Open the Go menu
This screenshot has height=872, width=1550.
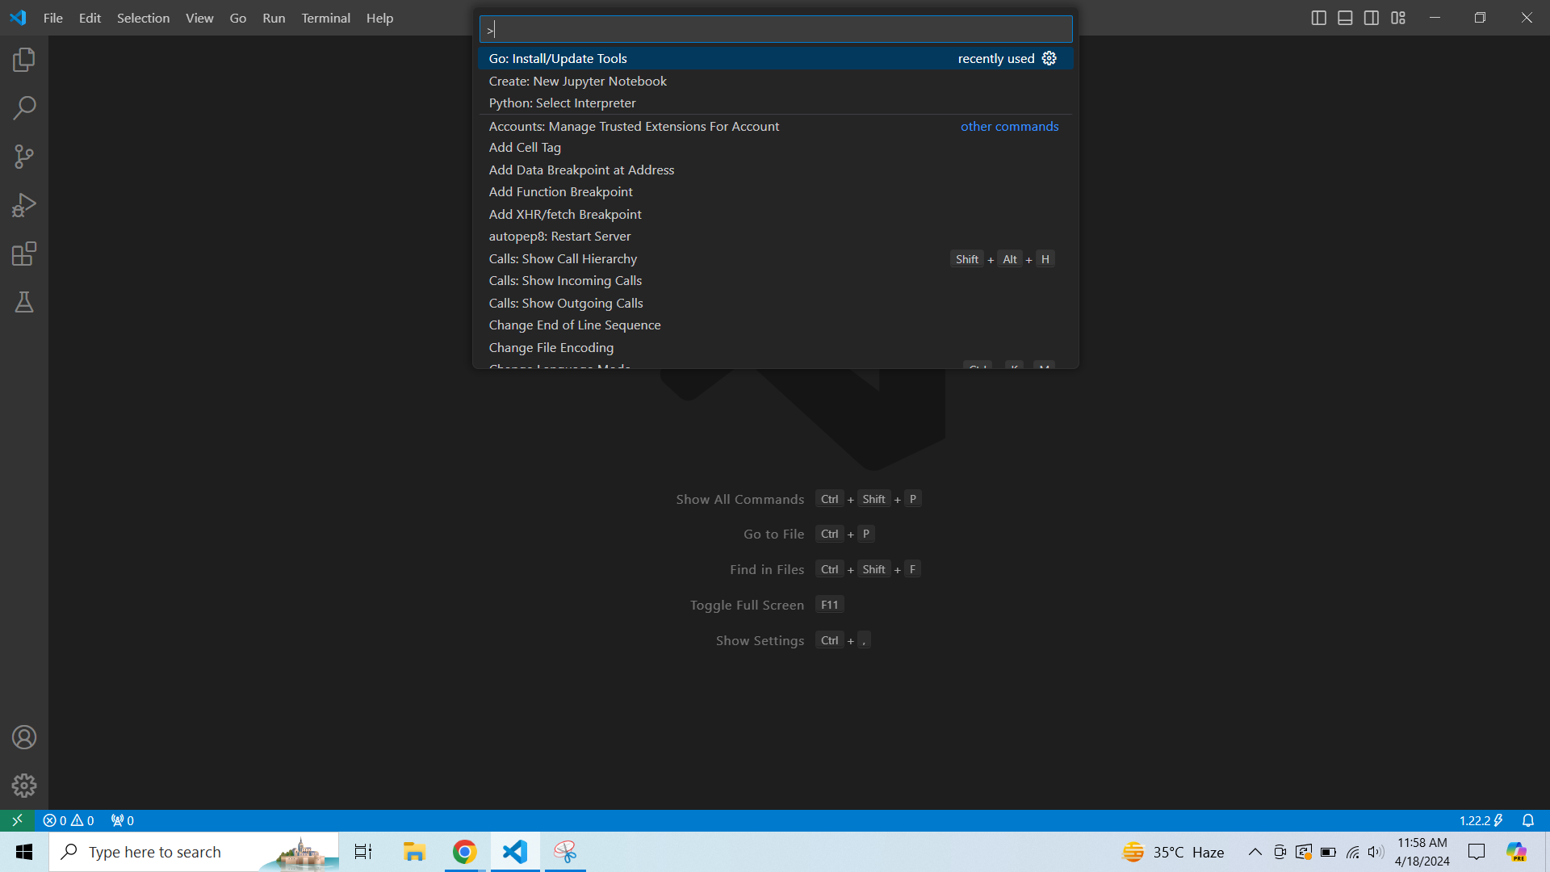point(237,18)
